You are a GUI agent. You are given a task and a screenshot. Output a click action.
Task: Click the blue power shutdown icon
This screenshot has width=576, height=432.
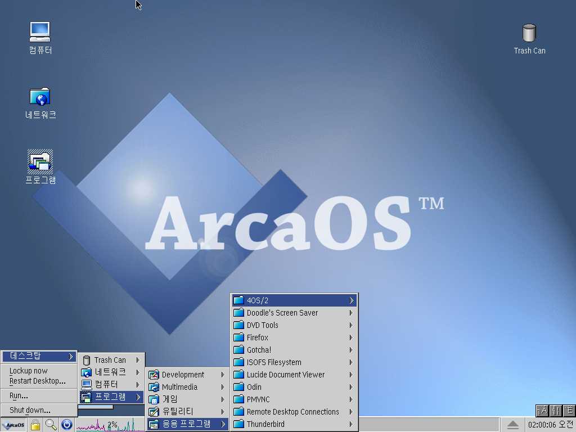[67, 425]
